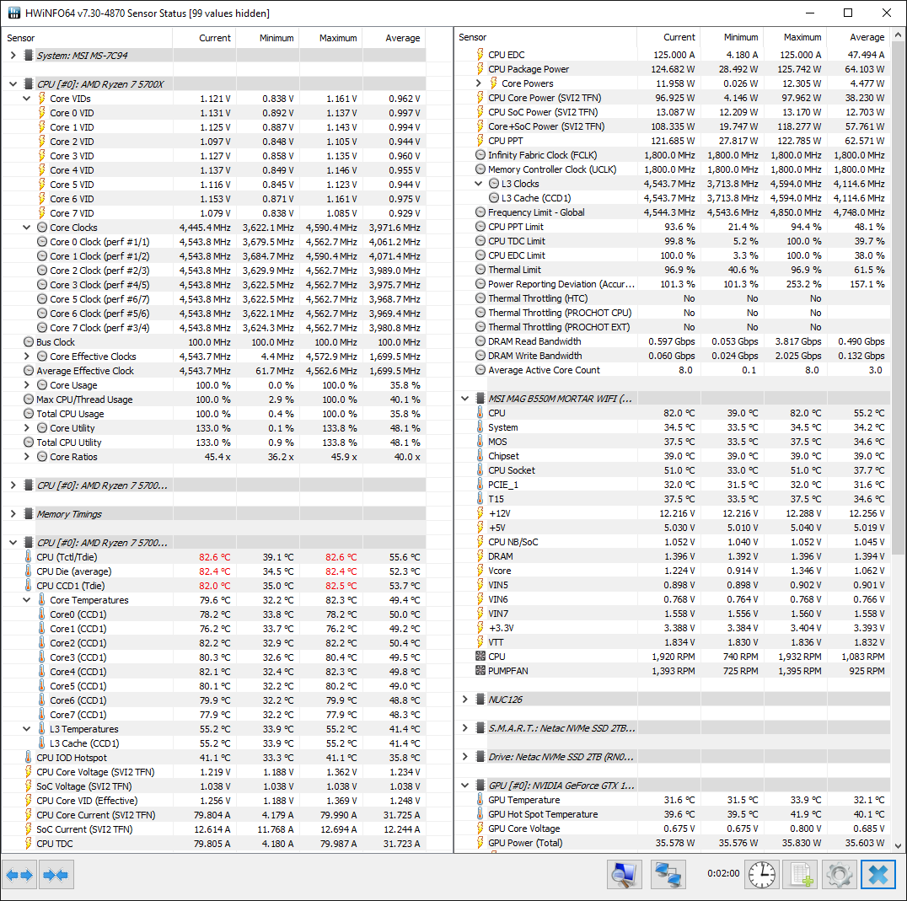Expand the Core Powers row
Viewport: 907px width, 901px height.
coord(479,83)
